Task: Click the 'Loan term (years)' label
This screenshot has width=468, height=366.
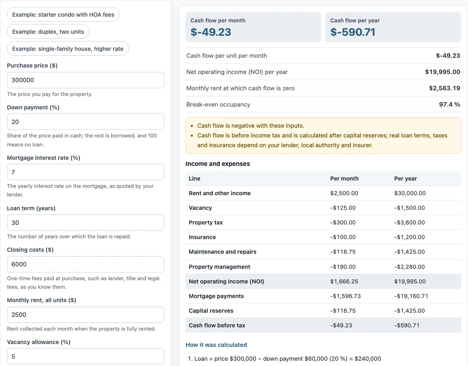Action: (x=31, y=208)
